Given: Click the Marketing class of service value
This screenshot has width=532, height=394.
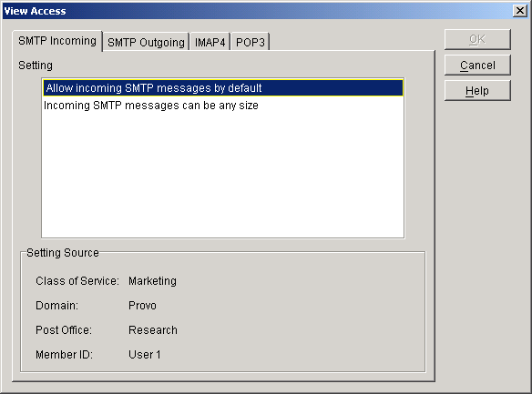Looking at the screenshot, I should click(152, 281).
